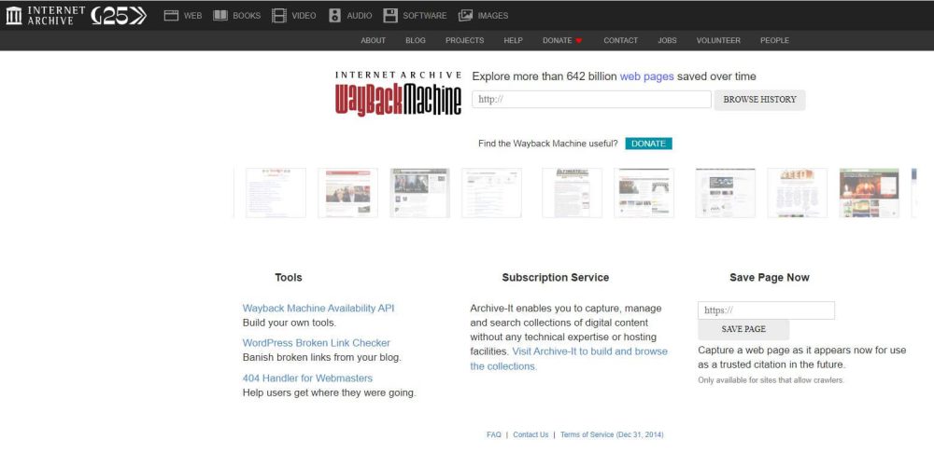Click the teal DONATE button
The height and width of the screenshot is (454, 934).
tap(648, 144)
